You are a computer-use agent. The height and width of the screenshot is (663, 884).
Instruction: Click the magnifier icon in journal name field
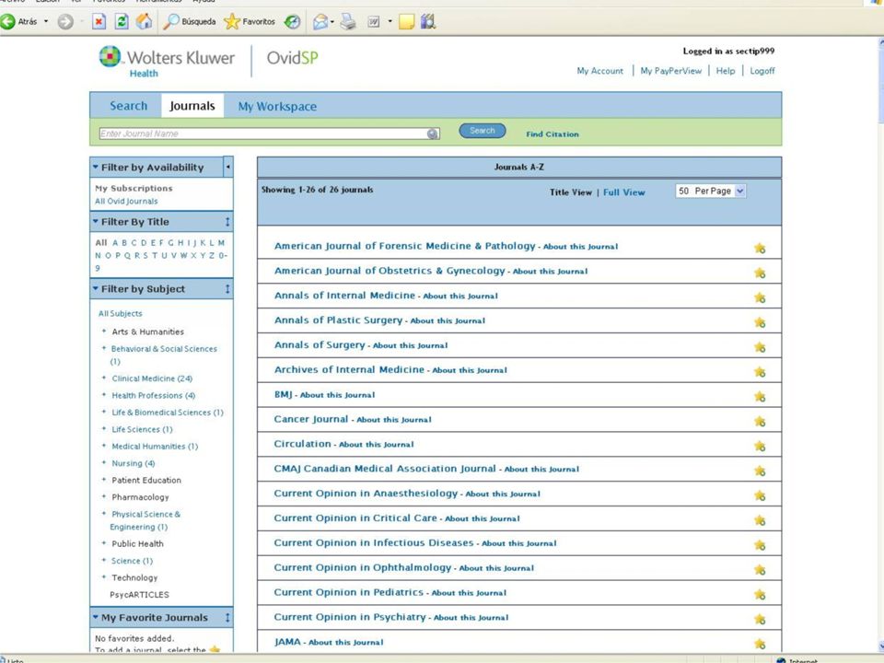click(x=433, y=134)
